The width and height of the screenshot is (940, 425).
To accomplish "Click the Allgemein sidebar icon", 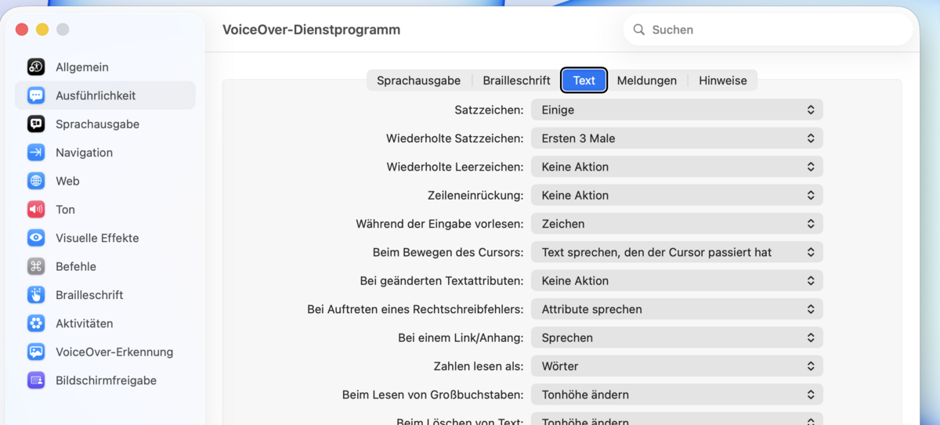I will [x=36, y=67].
